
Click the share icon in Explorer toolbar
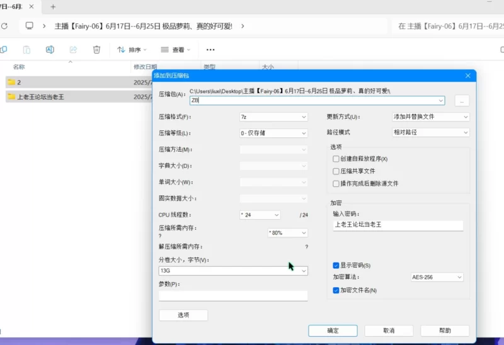pyautogui.click(x=73, y=50)
